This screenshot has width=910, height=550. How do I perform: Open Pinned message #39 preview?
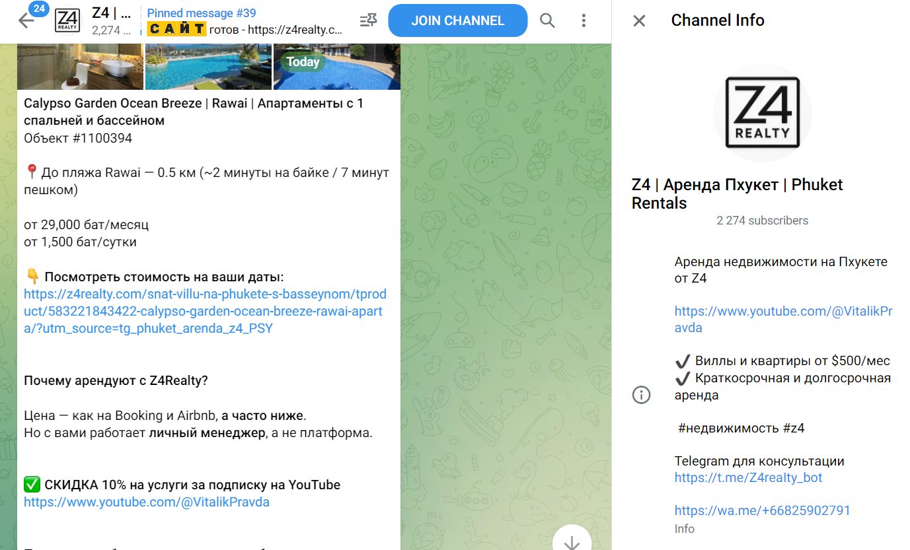[x=245, y=21]
